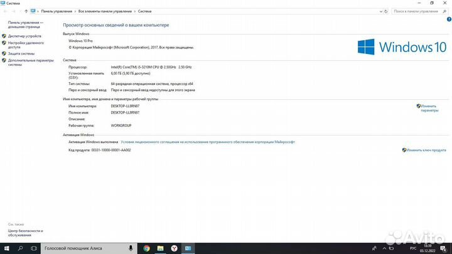Click Изменить параметры link
This screenshot has height=254, width=452.
coord(432,108)
